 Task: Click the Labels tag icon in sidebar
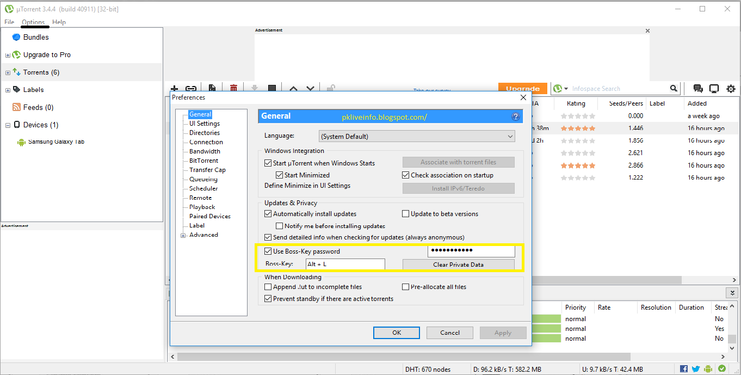16,90
